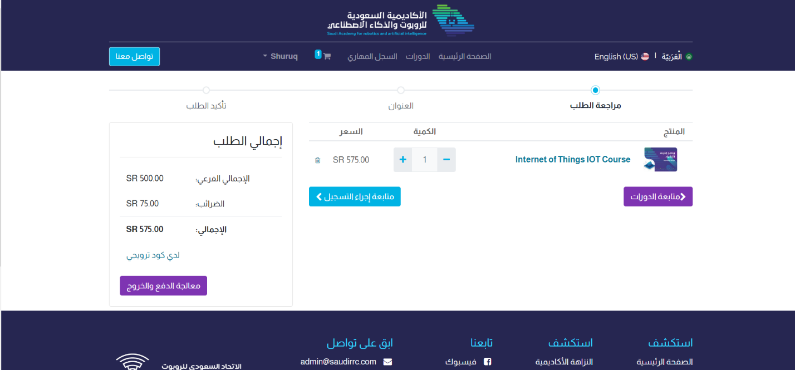Select the العنوان step circle
Viewport: 795px width, 370px height.
coord(401,90)
